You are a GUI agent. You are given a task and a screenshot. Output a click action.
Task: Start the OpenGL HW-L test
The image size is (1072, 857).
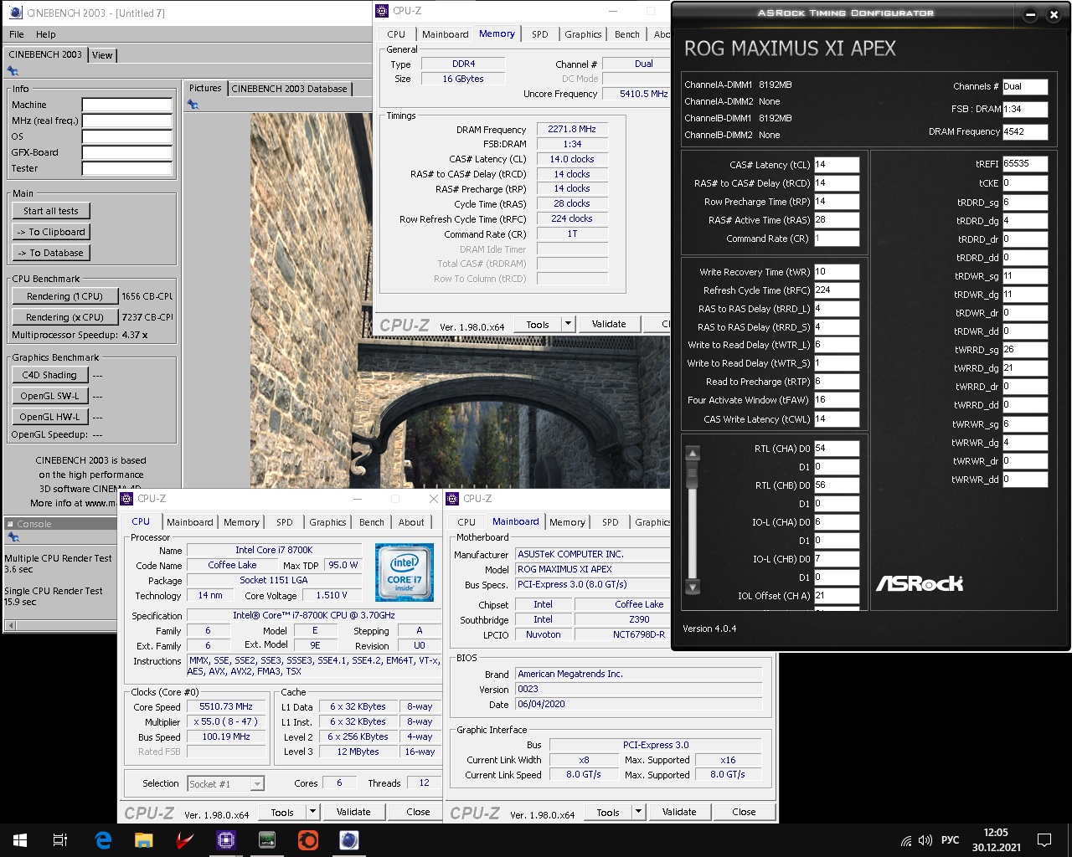pyautogui.click(x=50, y=417)
